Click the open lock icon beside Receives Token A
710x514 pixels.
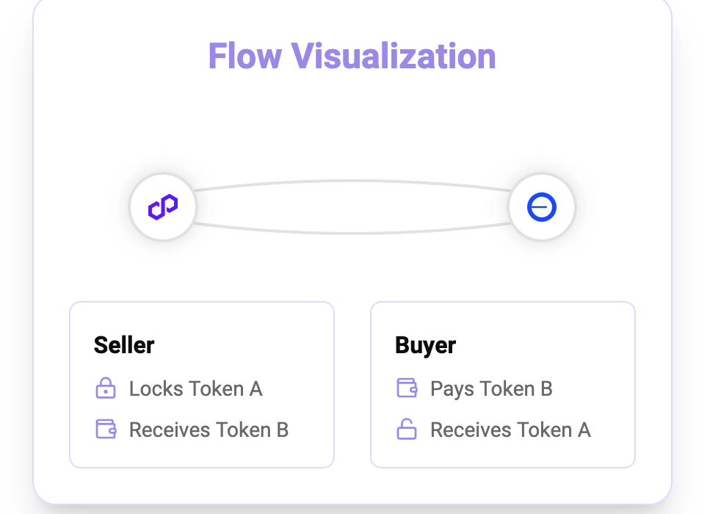[407, 429]
